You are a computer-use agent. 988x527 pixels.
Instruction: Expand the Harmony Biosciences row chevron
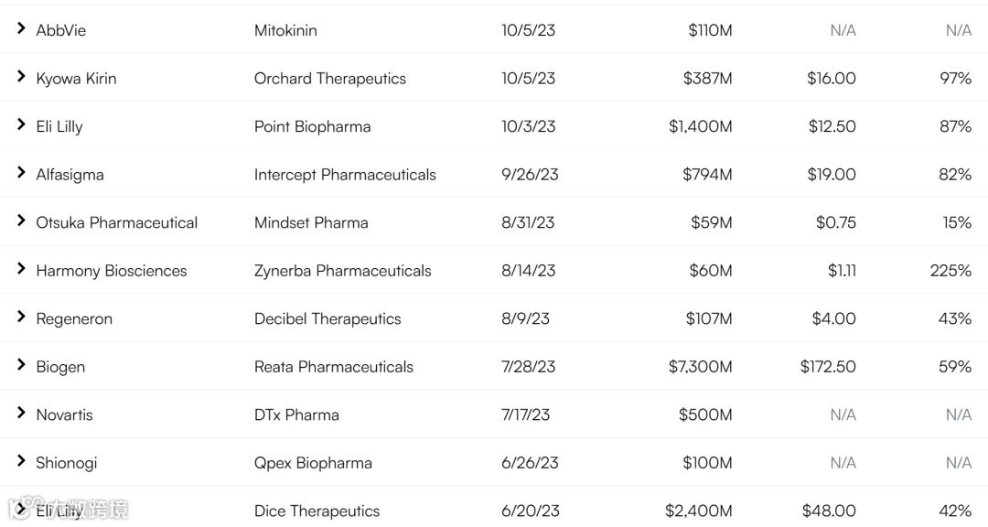click(21, 269)
